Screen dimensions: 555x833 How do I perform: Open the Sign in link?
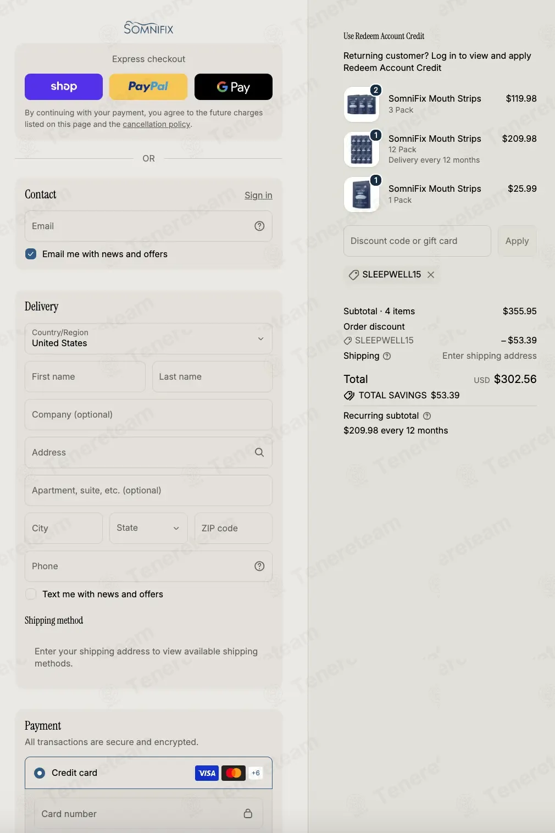point(258,195)
